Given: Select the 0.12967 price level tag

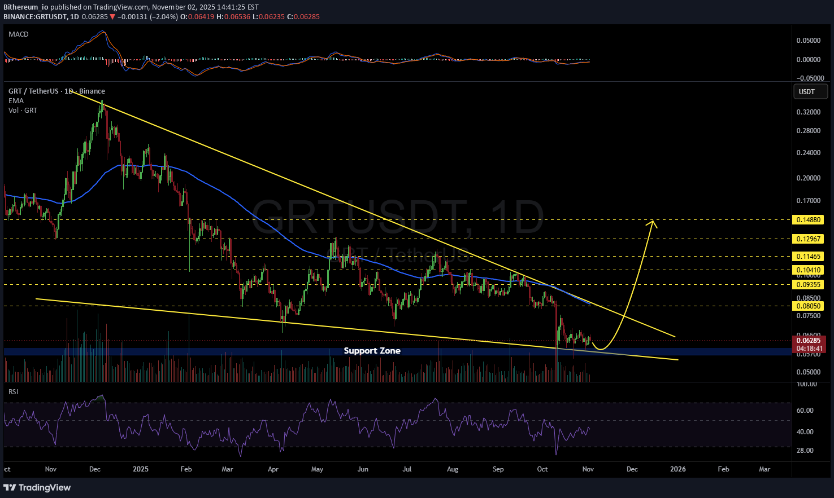Looking at the screenshot, I should 808,239.
